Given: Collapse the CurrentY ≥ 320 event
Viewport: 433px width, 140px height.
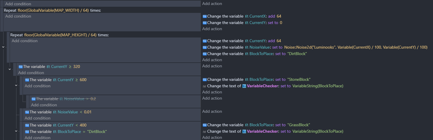Looking at the screenshot, I should click(x=10, y=69).
